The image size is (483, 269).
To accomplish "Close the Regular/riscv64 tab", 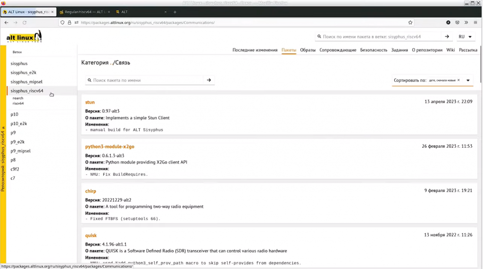I will click(x=109, y=12).
